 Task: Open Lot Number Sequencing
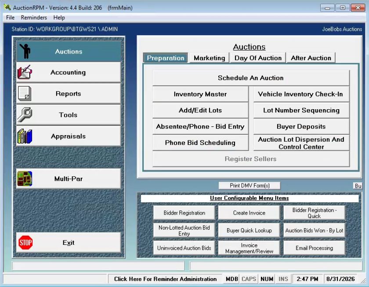coord(301,110)
